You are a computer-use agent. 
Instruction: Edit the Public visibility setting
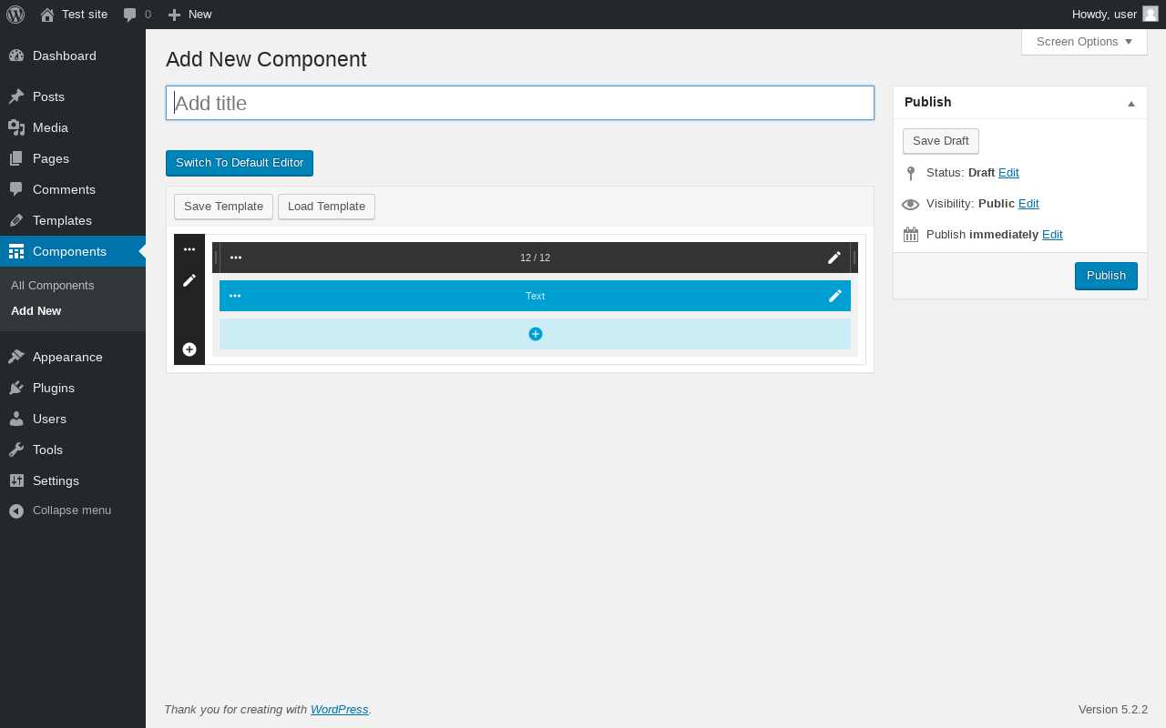coord(1028,203)
